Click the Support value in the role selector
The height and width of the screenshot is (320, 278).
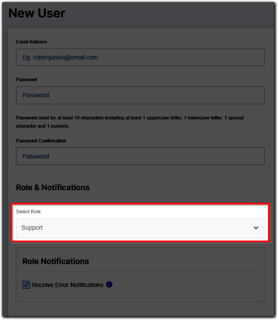point(32,228)
